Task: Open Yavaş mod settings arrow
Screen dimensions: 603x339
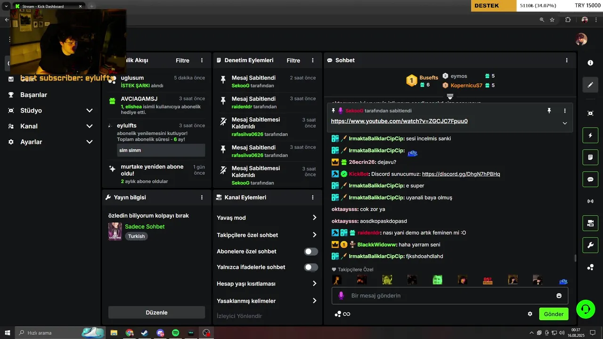Action: [315, 218]
